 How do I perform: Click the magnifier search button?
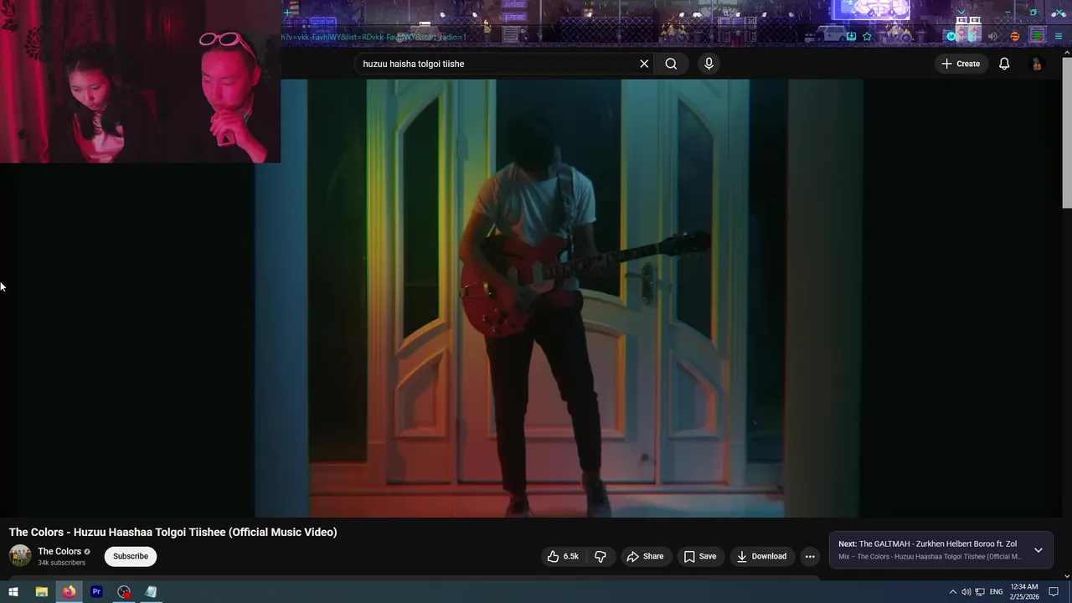[x=671, y=64]
